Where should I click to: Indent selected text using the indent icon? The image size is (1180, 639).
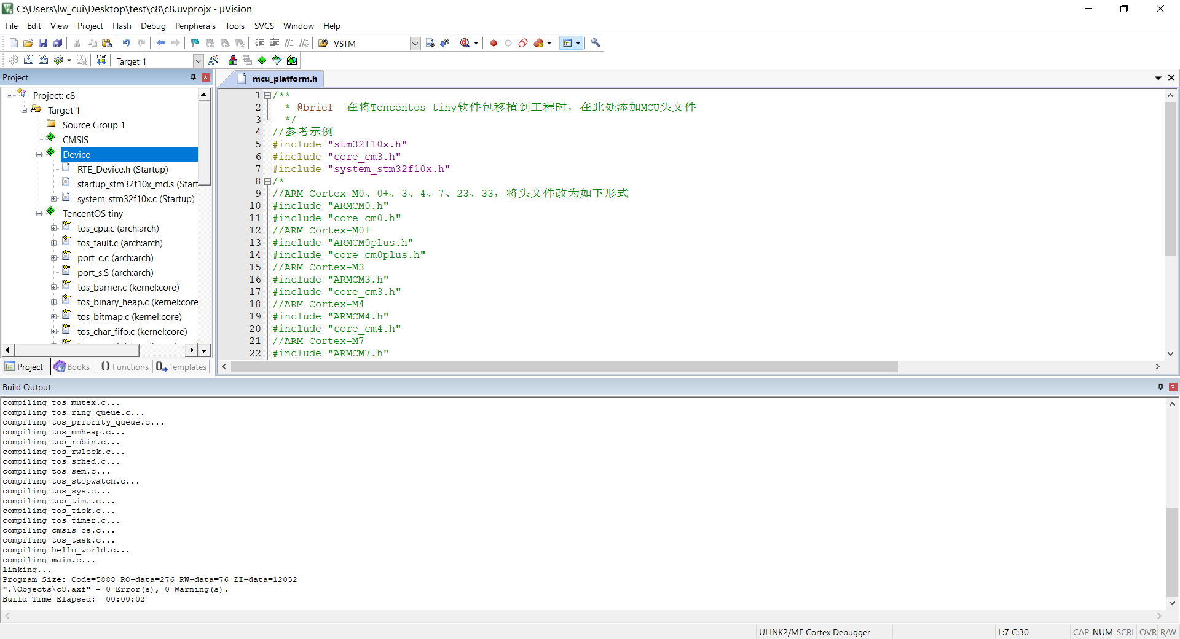click(x=259, y=43)
